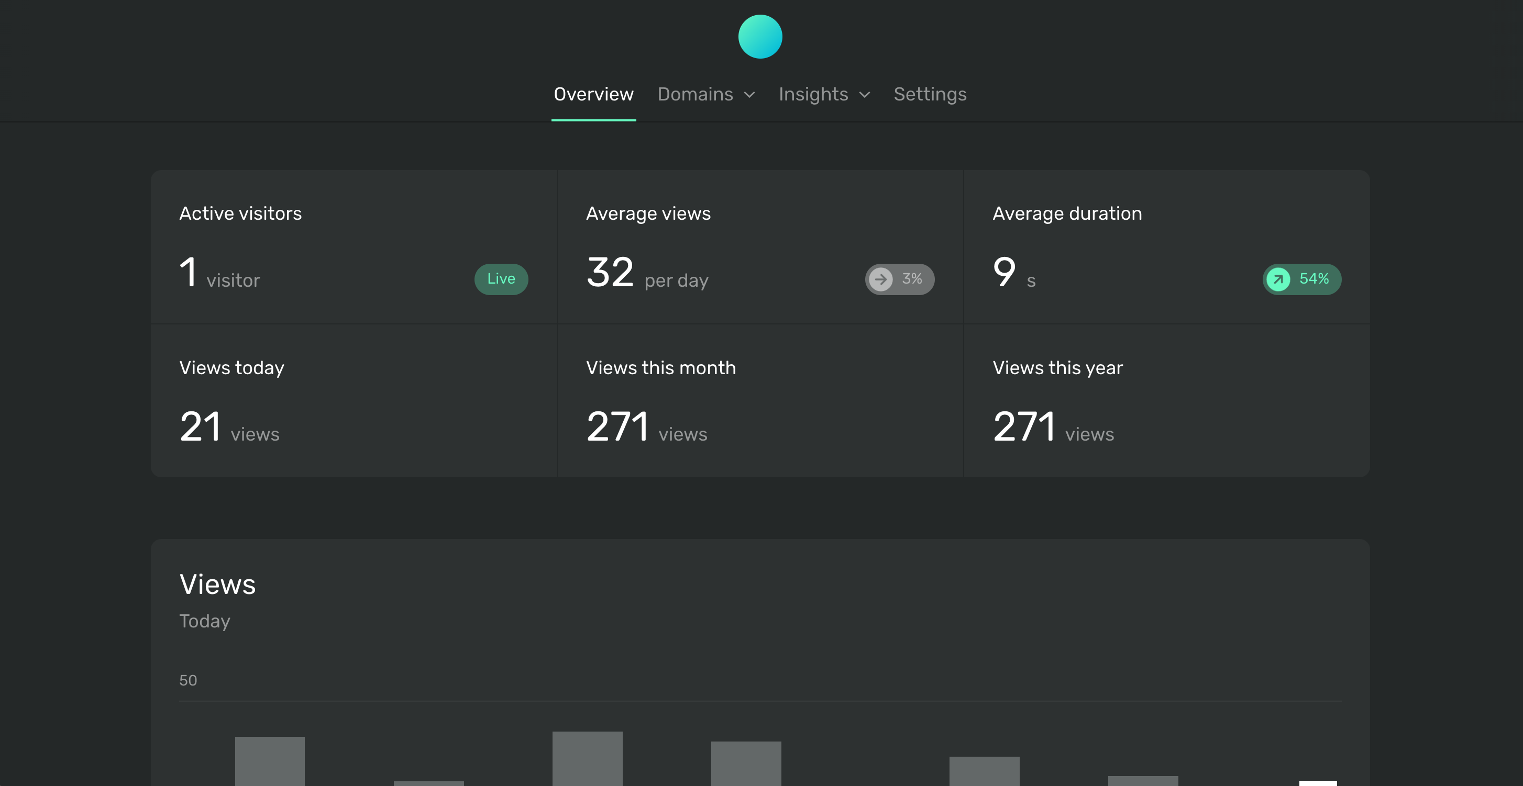Click the Live badge
The image size is (1523, 786).
(501, 279)
